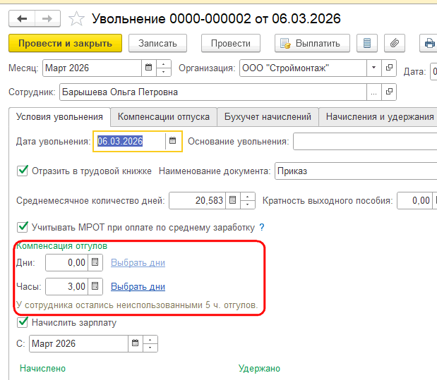Click the Выбрать дни link beside Дни
This screenshot has width=437, height=380.
138,262
